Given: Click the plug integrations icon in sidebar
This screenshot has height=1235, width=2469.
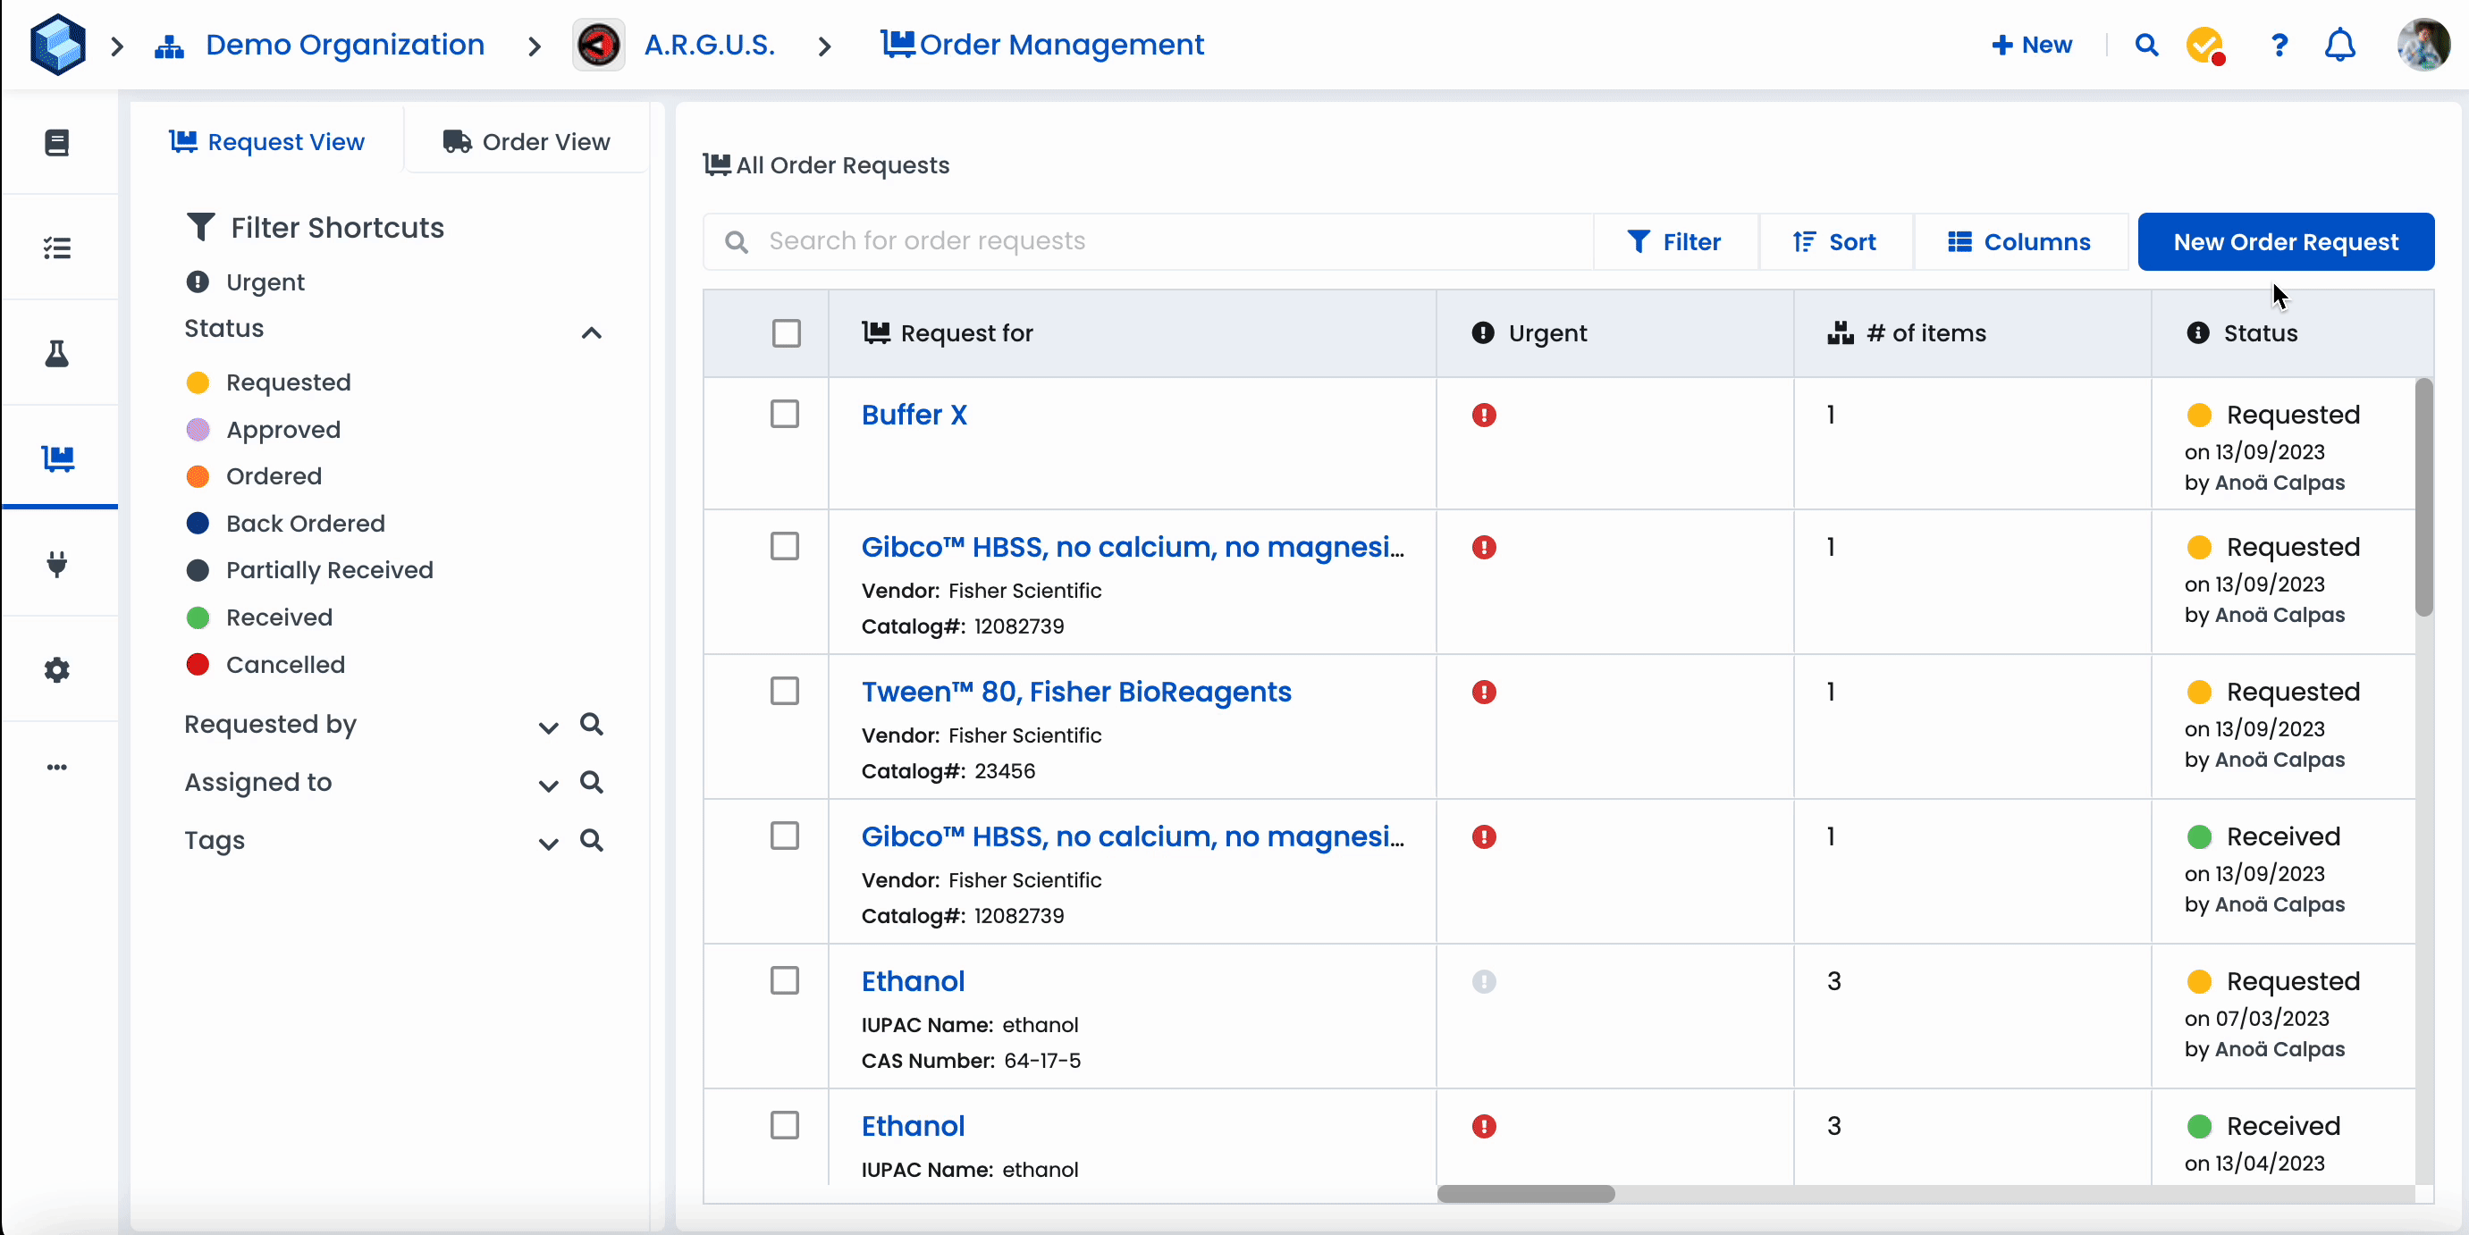Looking at the screenshot, I should 57,563.
